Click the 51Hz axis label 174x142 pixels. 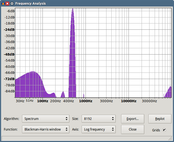coord(30,101)
